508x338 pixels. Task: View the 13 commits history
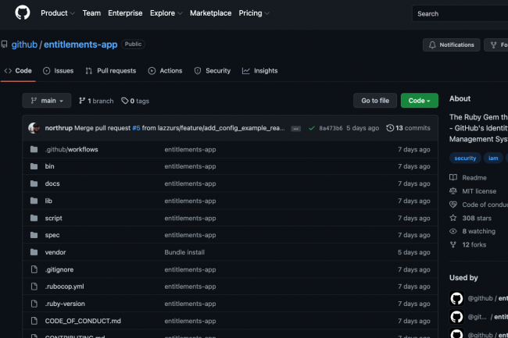click(408, 128)
